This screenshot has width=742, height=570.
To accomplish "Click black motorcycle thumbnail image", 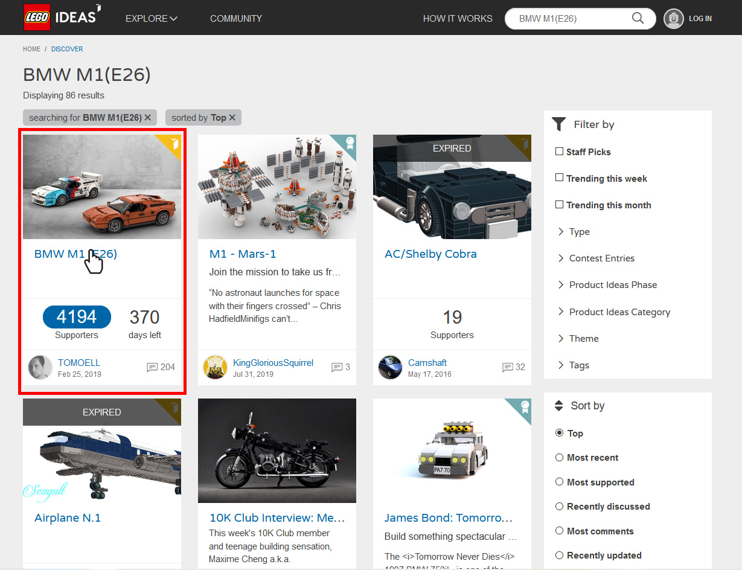I will pyautogui.click(x=277, y=450).
